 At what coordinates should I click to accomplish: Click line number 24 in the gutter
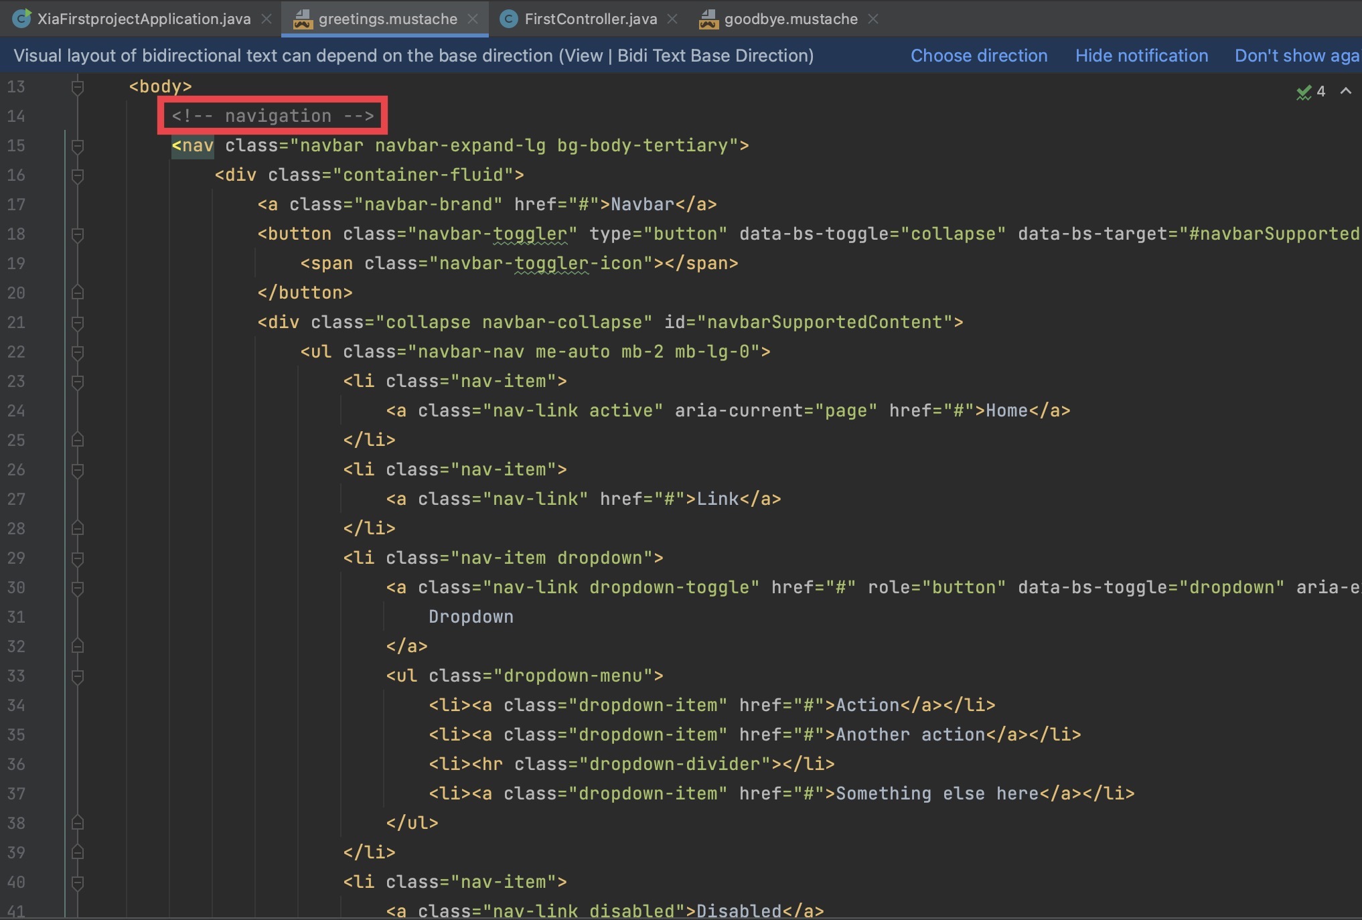coord(16,411)
